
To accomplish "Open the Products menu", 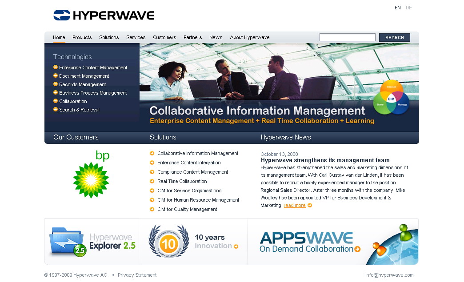I will tap(82, 37).
